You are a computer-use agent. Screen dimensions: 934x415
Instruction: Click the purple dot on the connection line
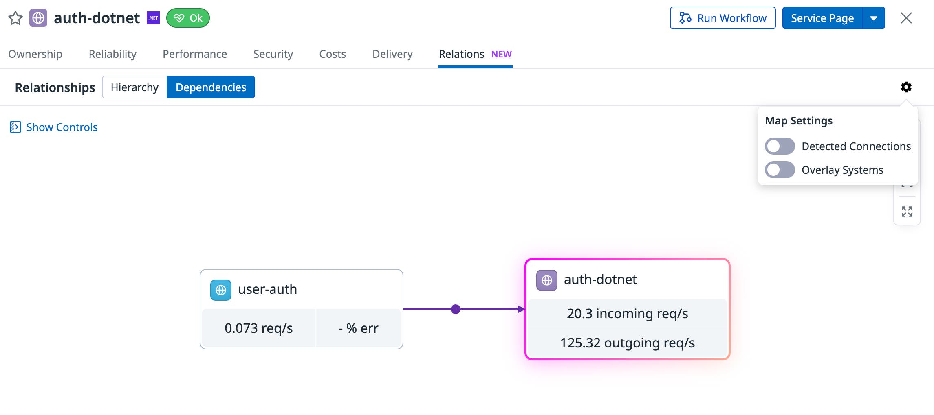[456, 309]
